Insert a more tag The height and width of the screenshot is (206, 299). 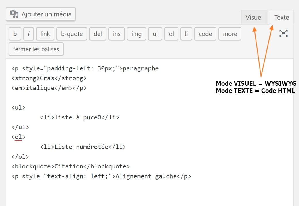(x=230, y=34)
